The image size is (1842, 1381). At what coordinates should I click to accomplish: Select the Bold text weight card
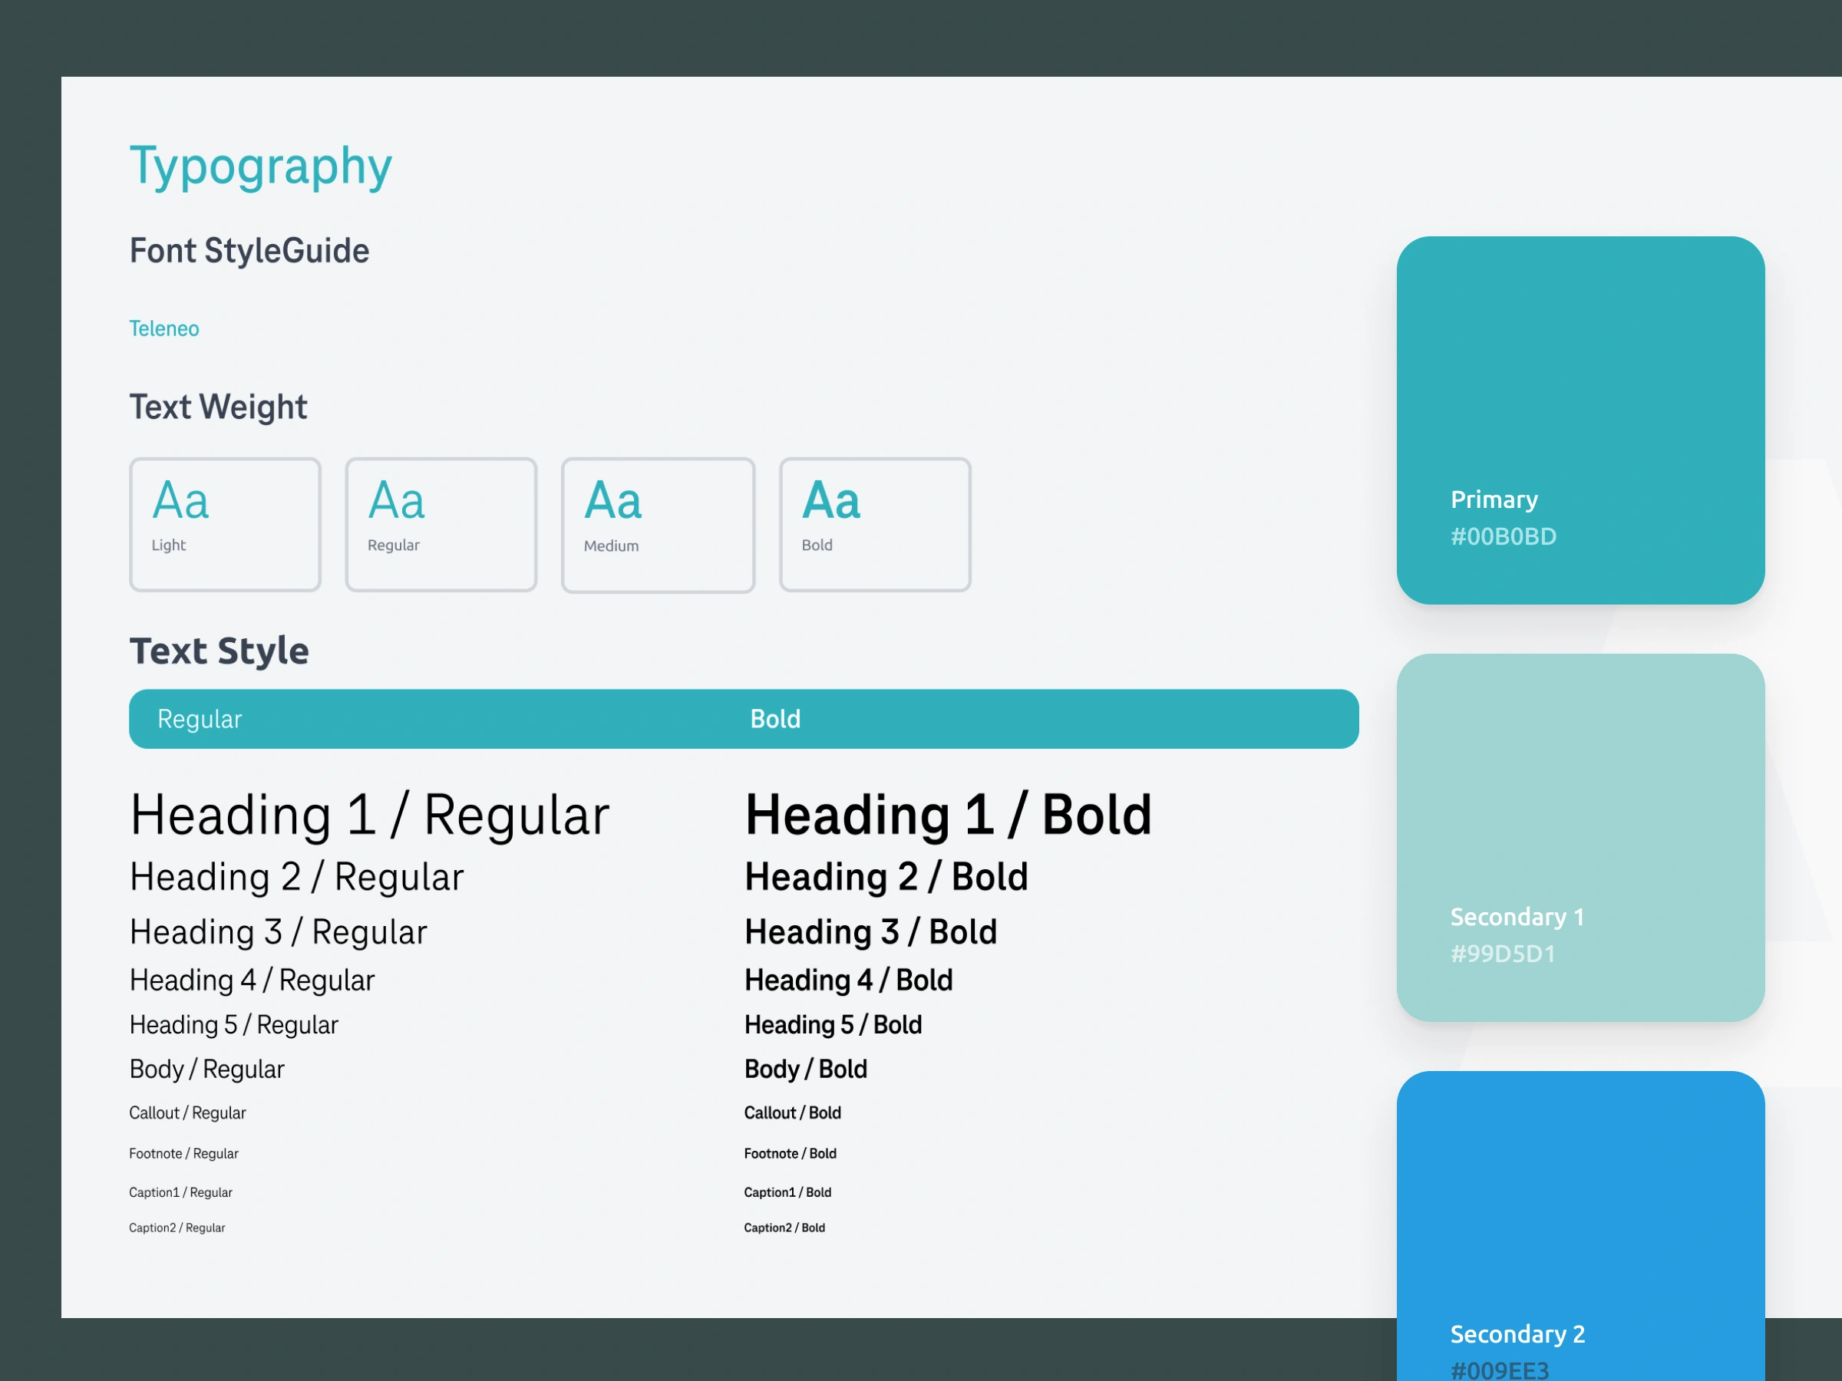pos(874,525)
